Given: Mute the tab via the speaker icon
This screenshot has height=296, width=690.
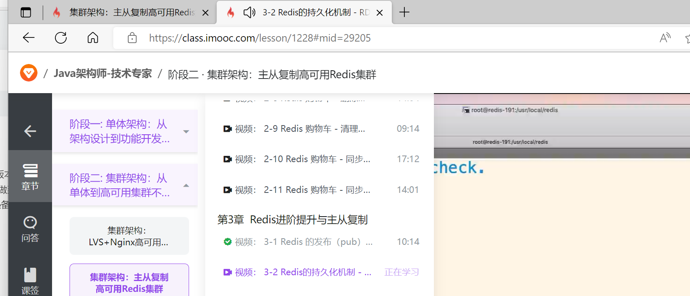Looking at the screenshot, I should [x=249, y=12].
